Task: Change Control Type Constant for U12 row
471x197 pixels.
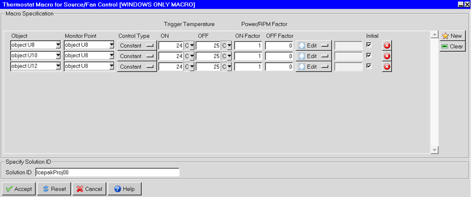Action: coord(137,67)
